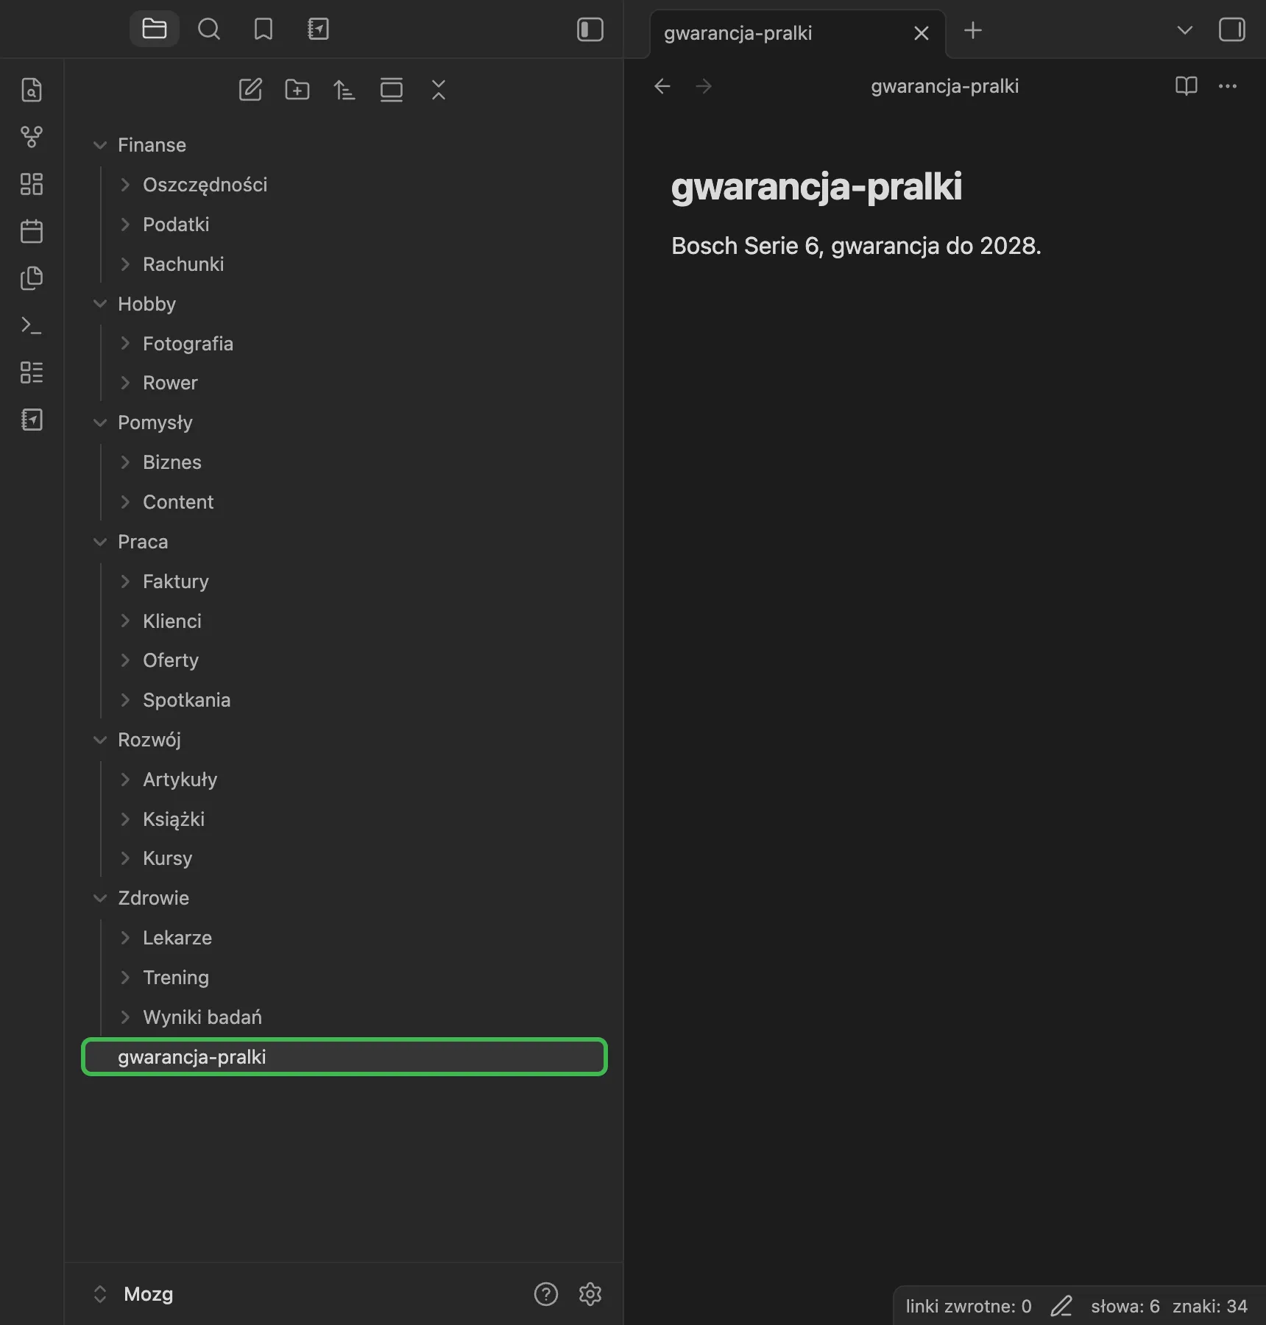Click the note title heading gwarancja-pralki
Image resolution: width=1266 pixels, height=1325 pixels.
tap(816, 187)
